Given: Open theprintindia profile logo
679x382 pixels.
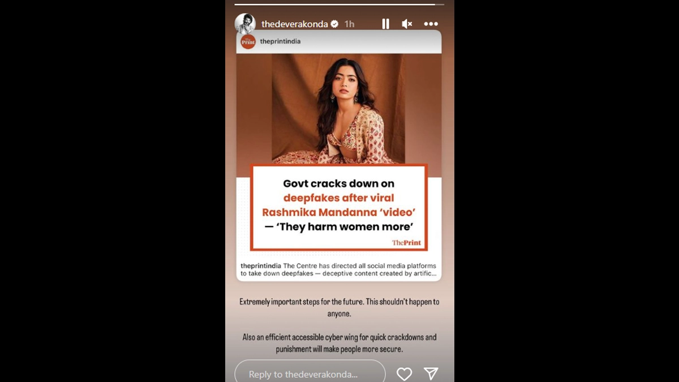Looking at the screenshot, I should [x=248, y=41].
